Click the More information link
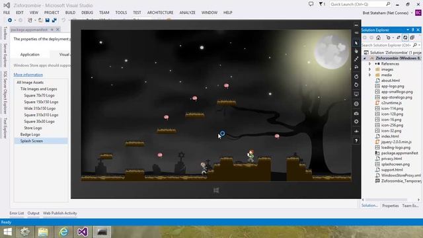Screen dimensions: 423x238 [28, 75]
